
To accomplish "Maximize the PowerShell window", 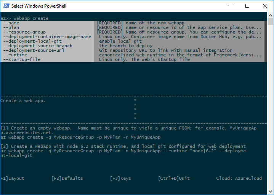I will 247,6.
